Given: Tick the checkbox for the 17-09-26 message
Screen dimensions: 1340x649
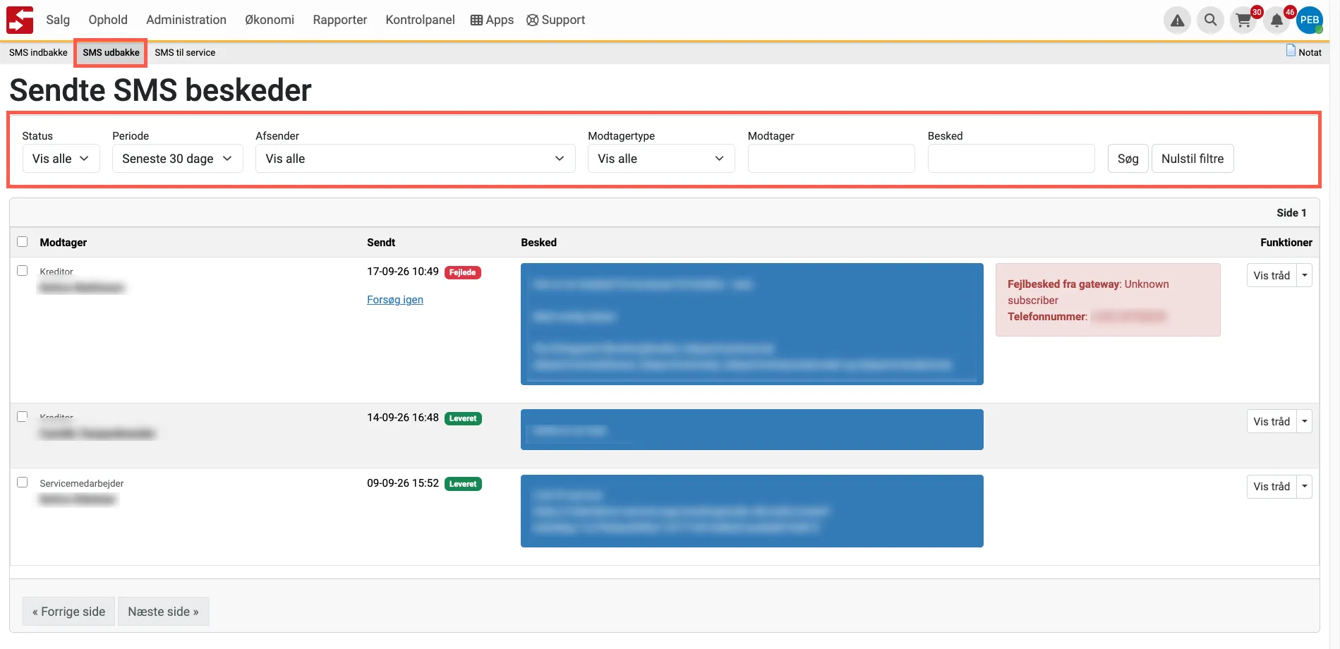Looking at the screenshot, I should [x=23, y=271].
